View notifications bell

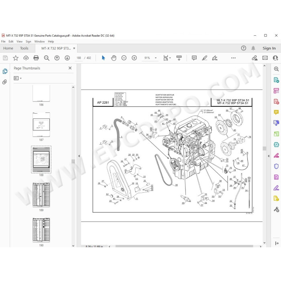(x=253, y=48)
